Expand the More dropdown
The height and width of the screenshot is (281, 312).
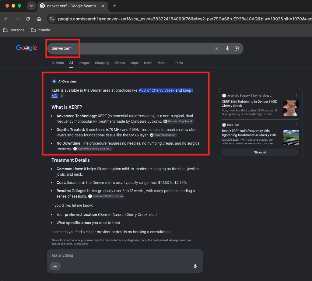[163, 63]
